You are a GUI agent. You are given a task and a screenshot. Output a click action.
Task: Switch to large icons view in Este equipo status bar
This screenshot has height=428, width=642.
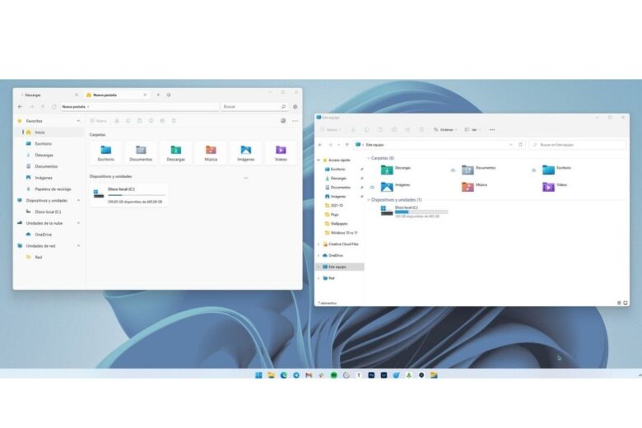coord(626,303)
